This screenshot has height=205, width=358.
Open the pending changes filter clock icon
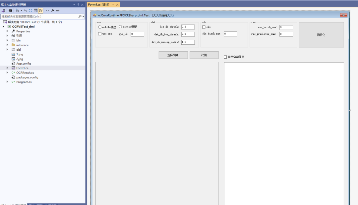(17, 11)
